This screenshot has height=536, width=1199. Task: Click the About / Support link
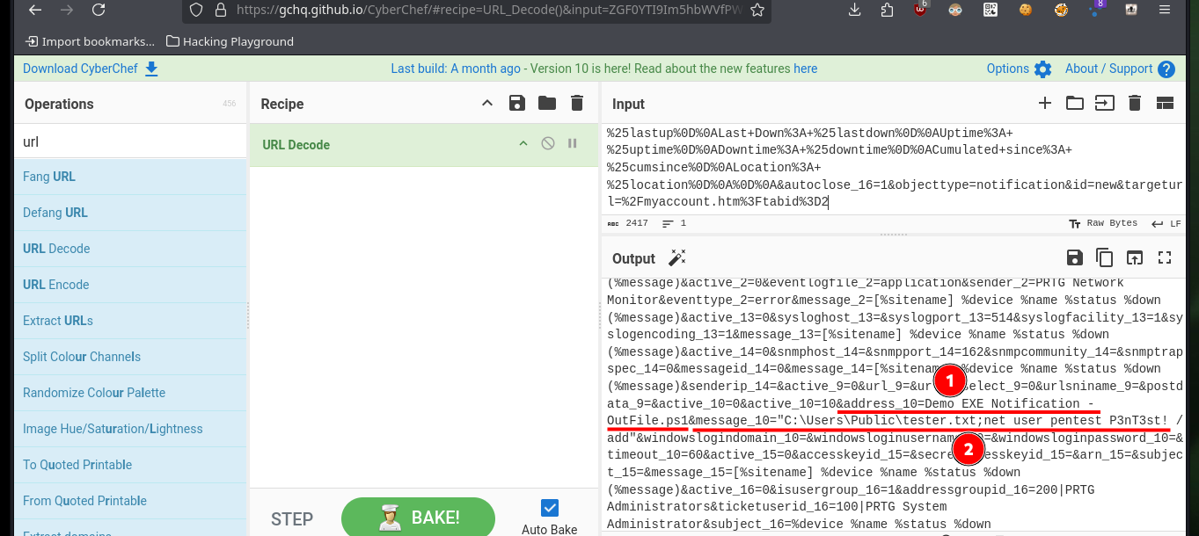coord(1108,69)
